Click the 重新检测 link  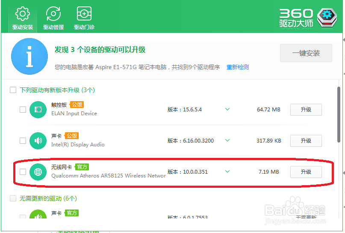[x=238, y=67]
